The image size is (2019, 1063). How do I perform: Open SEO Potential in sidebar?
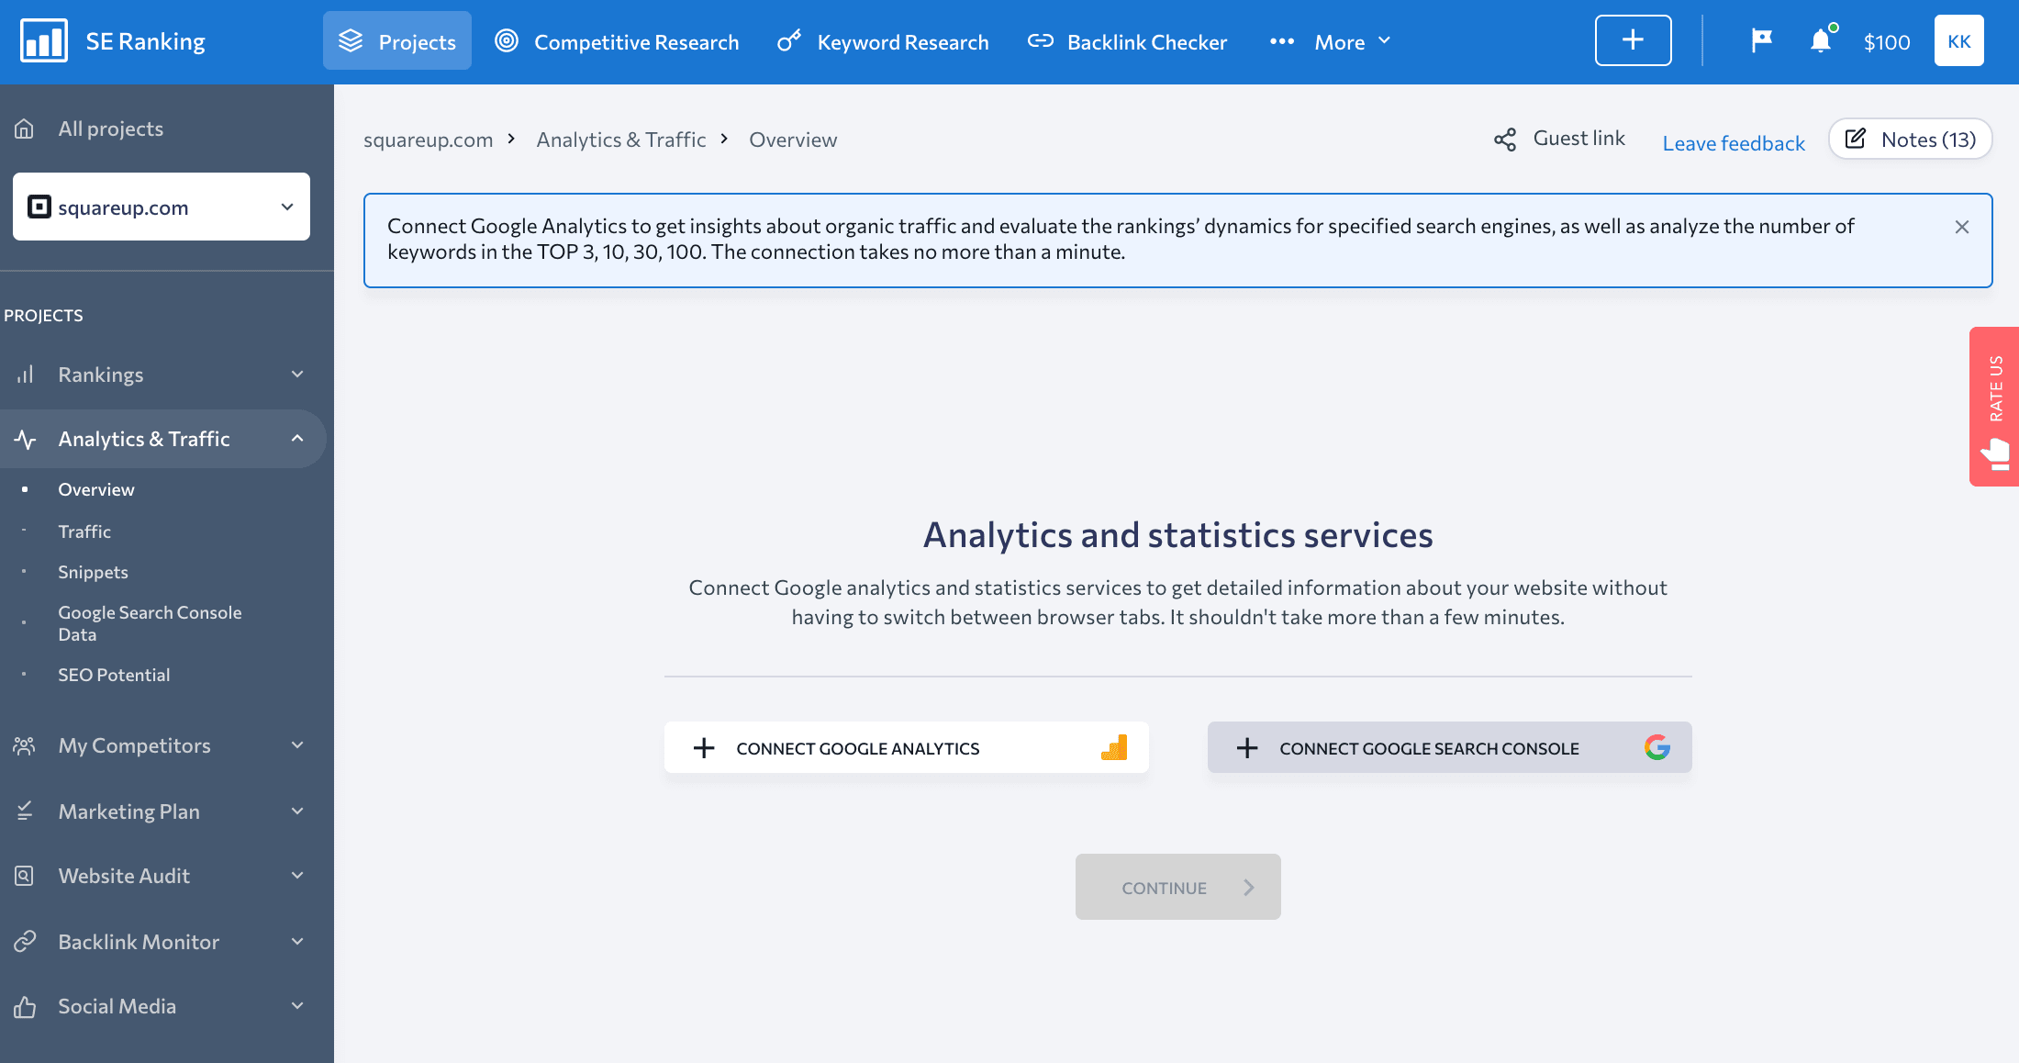pyautogui.click(x=114, y=675)
